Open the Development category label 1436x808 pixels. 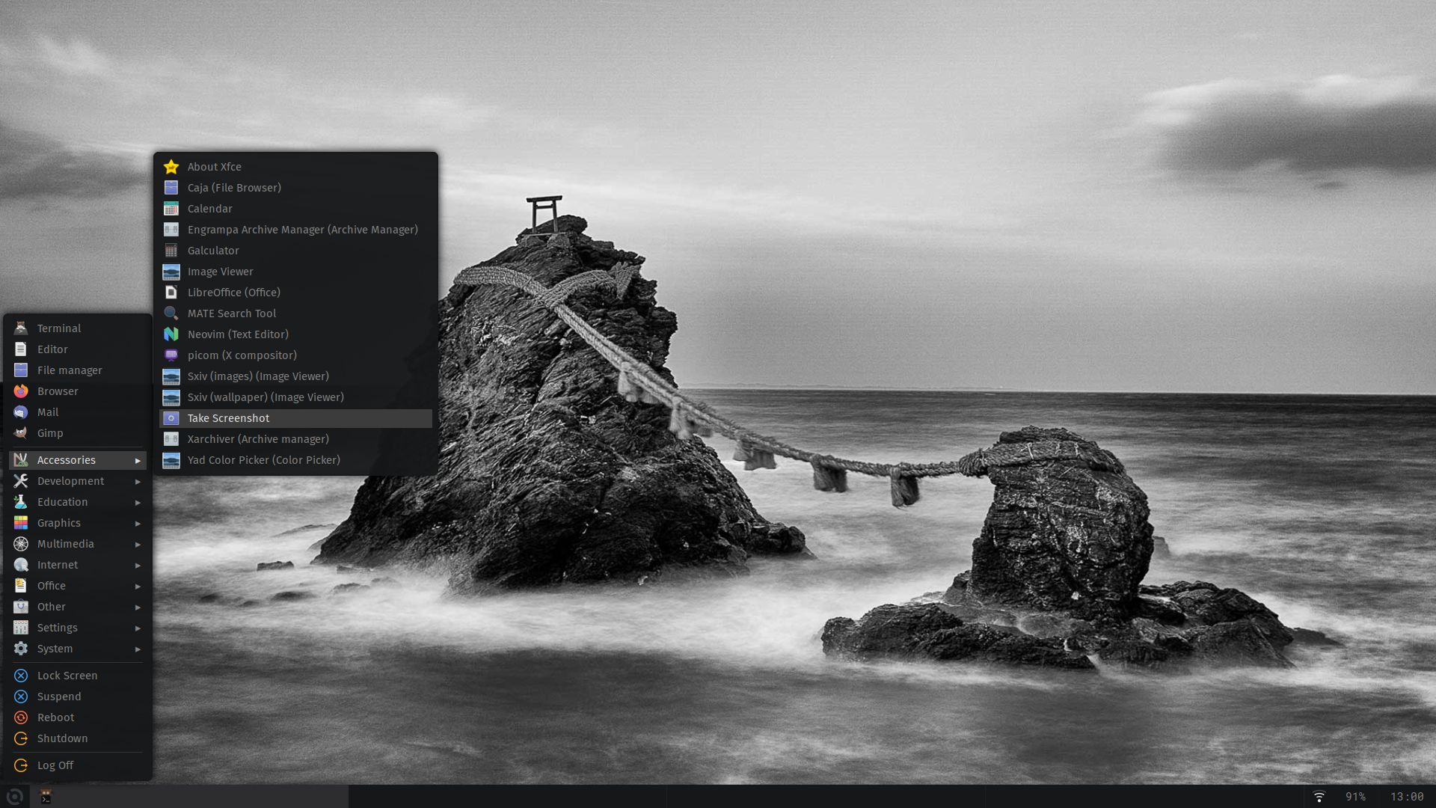70,481
